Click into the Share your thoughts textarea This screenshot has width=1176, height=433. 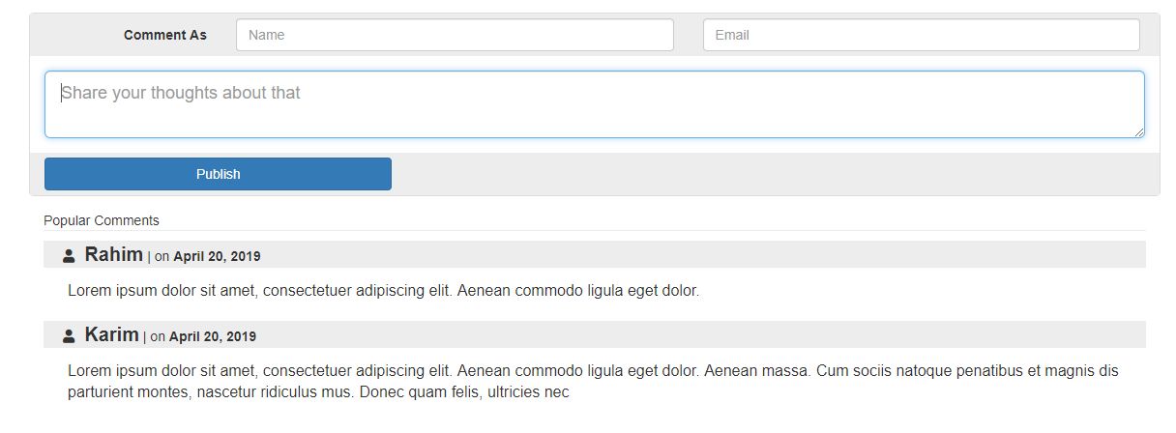pyautogui.click(x=594, y=104)
